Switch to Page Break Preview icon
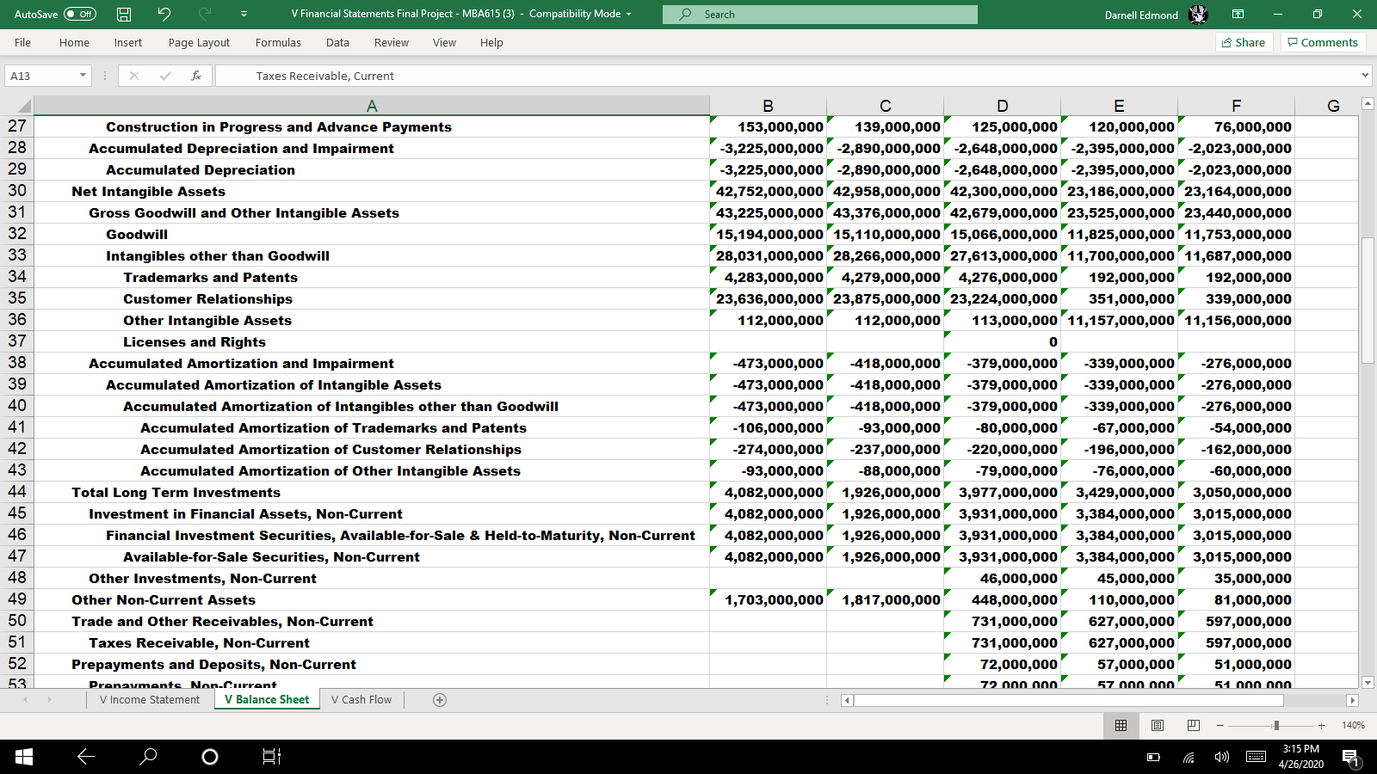Viewport: 1377px width, 774px height. click(1194, 726)
